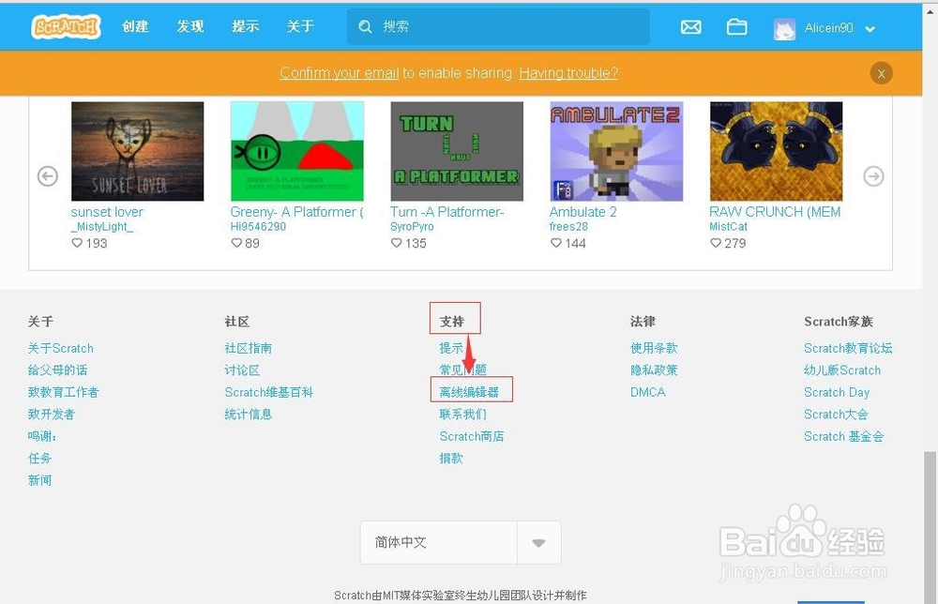Screen dimensions: 938x604
Task: Open the 联系我们 footer link
Action: tap(463, 414)
